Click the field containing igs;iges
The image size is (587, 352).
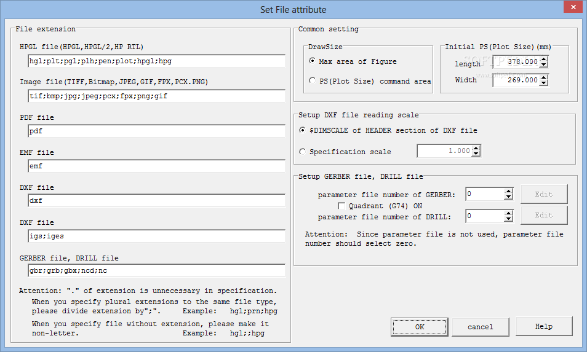[156, 236]
